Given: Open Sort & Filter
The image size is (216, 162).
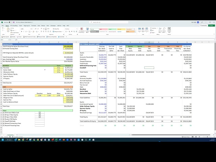Looking at the screenshot, I should click(160, 30).
